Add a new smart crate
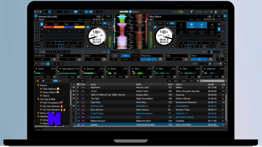 tap(42, 81)
